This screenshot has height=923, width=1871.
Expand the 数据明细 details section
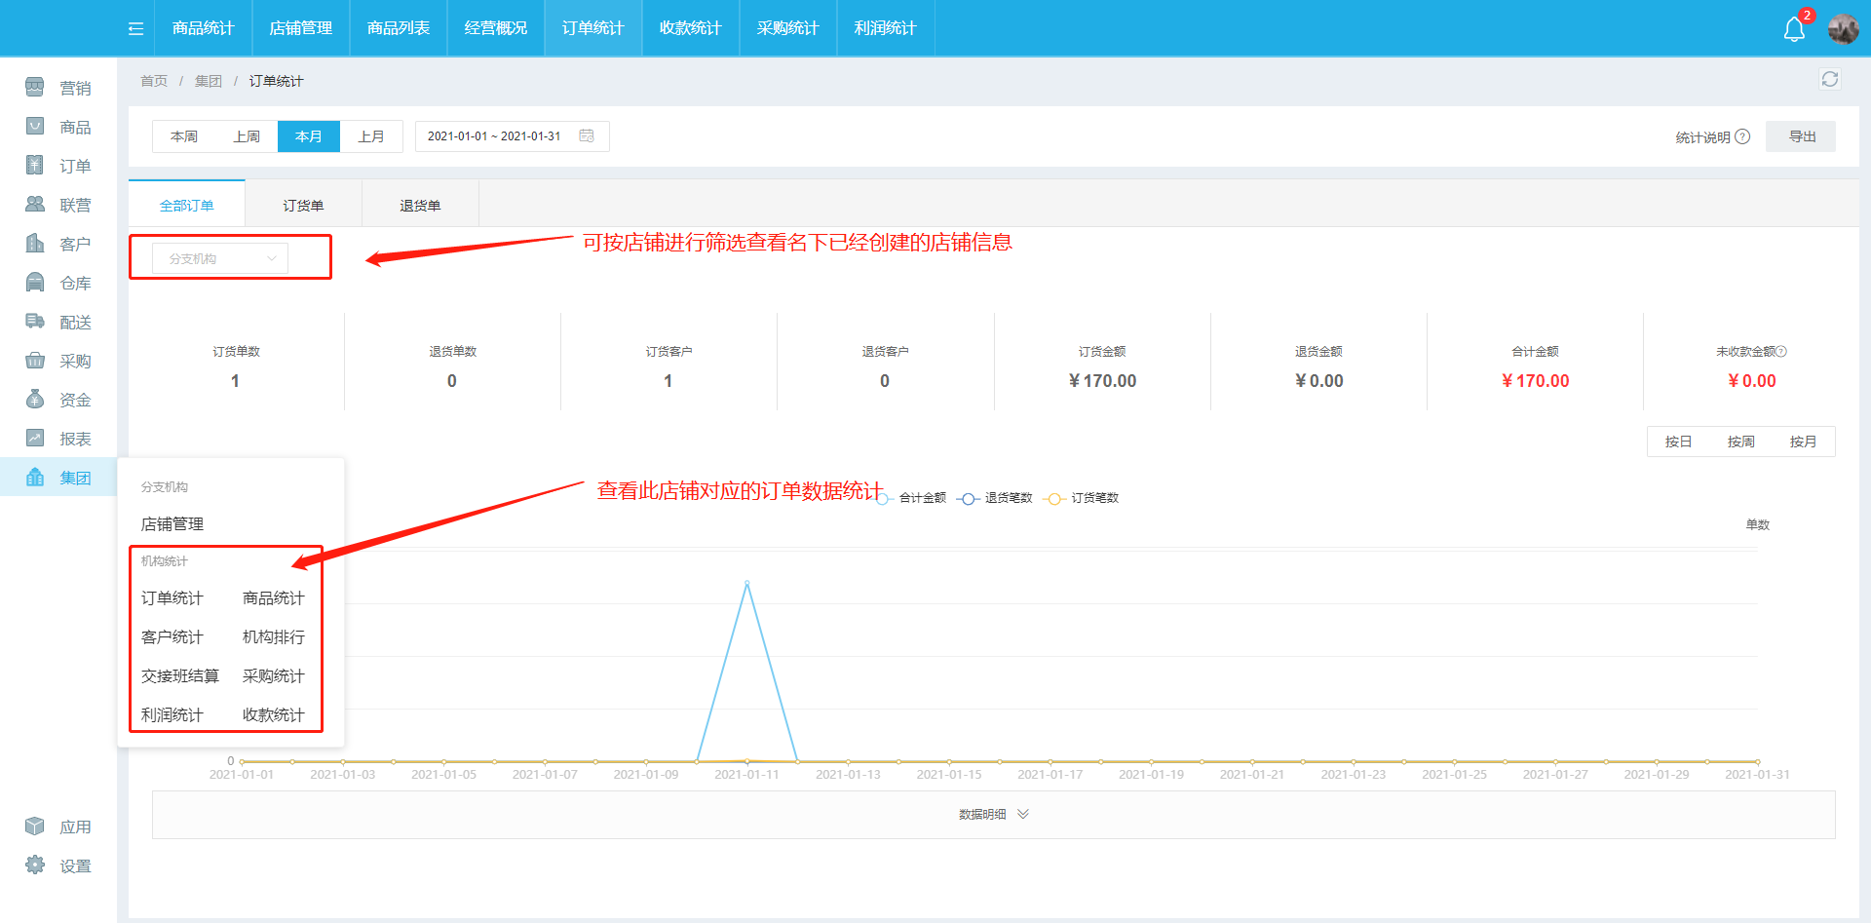[x=993, y=814]
